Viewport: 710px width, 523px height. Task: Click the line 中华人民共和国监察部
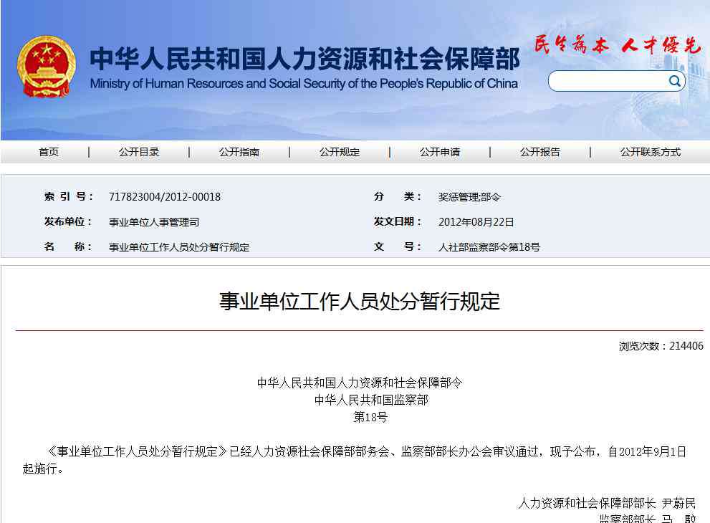coord(371,400)
